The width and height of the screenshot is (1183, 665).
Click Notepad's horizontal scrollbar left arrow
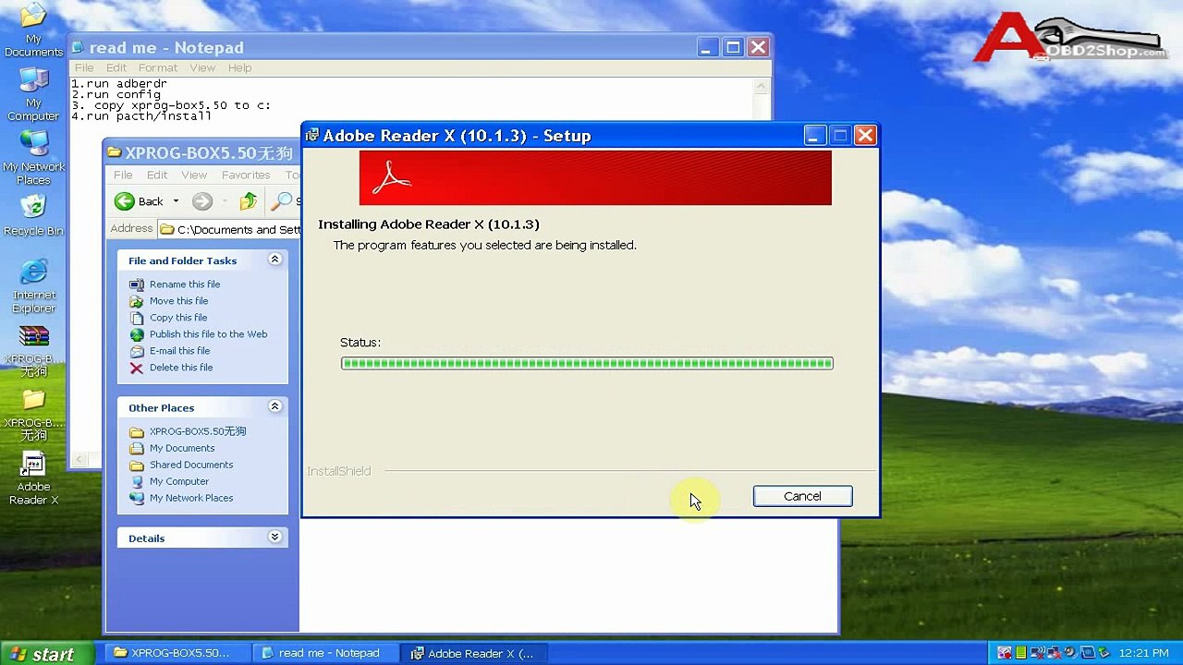[x=80, y=460]
